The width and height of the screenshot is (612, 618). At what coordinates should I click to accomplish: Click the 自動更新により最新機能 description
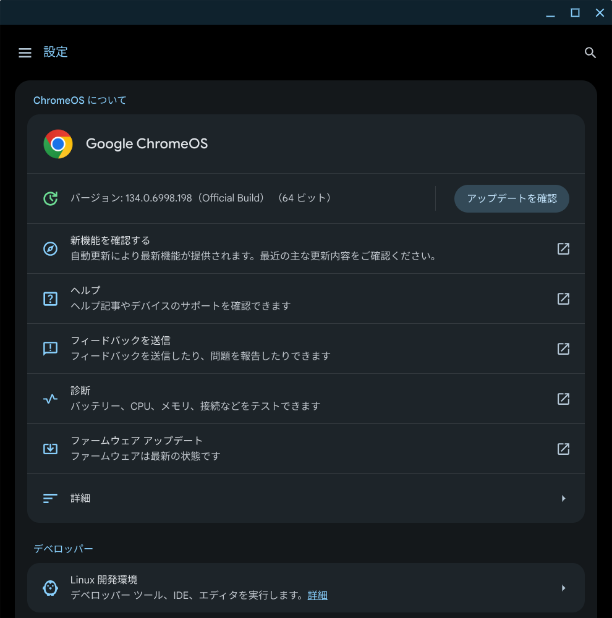(253, 256)
